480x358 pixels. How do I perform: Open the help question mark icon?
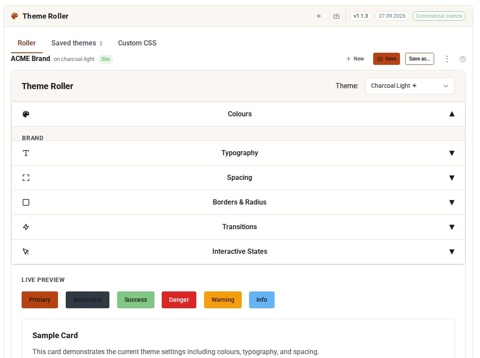462,59
